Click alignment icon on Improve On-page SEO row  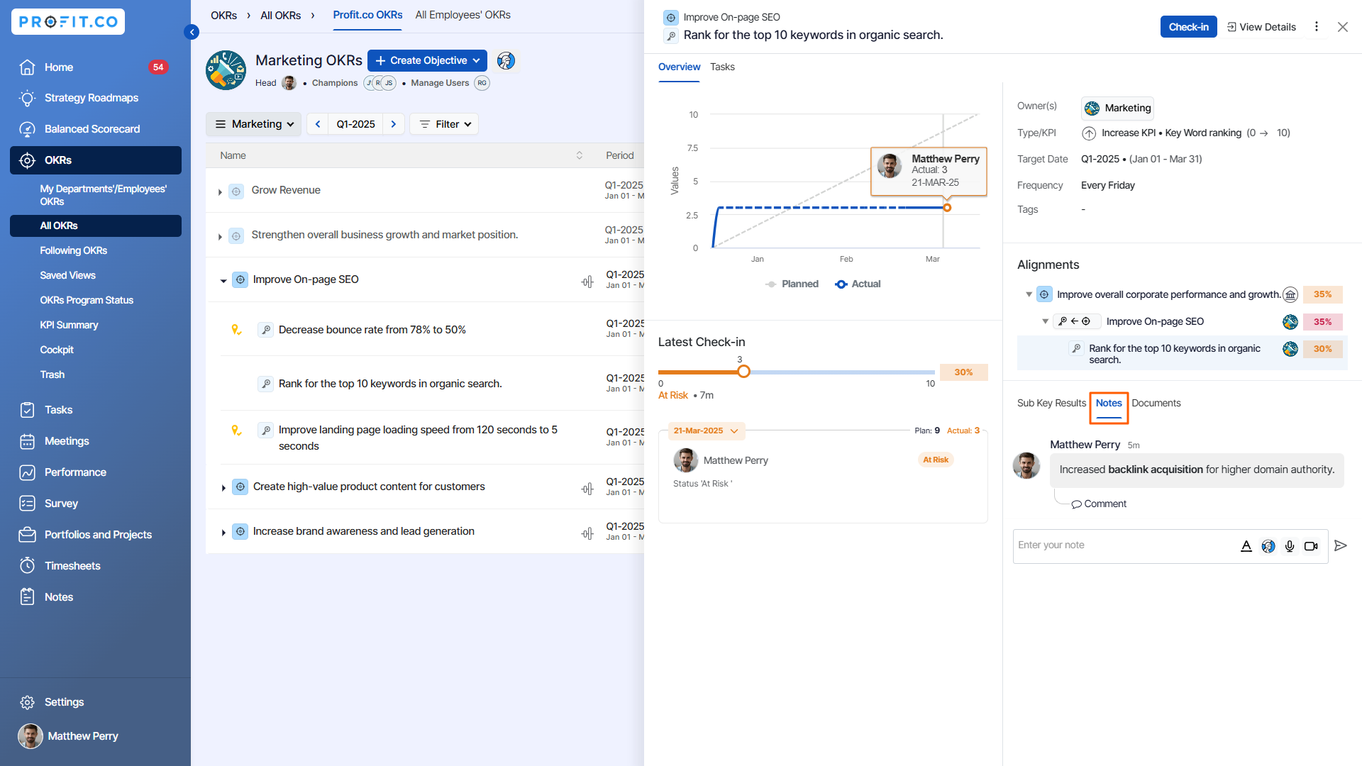pos(587,282)
